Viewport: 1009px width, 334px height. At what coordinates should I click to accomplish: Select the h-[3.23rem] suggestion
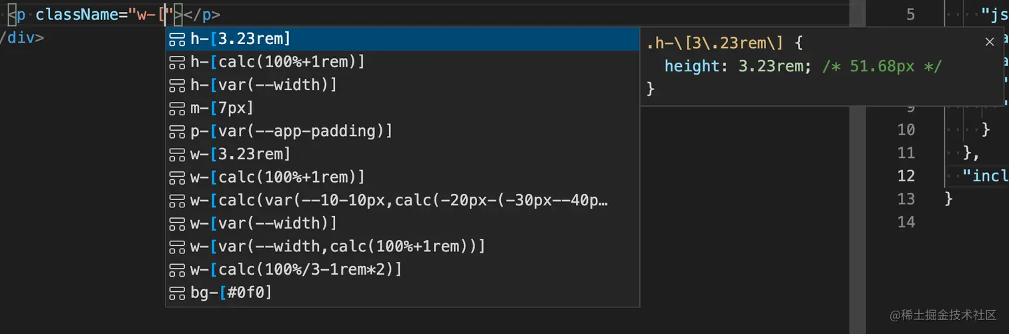pyautogui.click(x=240, y=39)
